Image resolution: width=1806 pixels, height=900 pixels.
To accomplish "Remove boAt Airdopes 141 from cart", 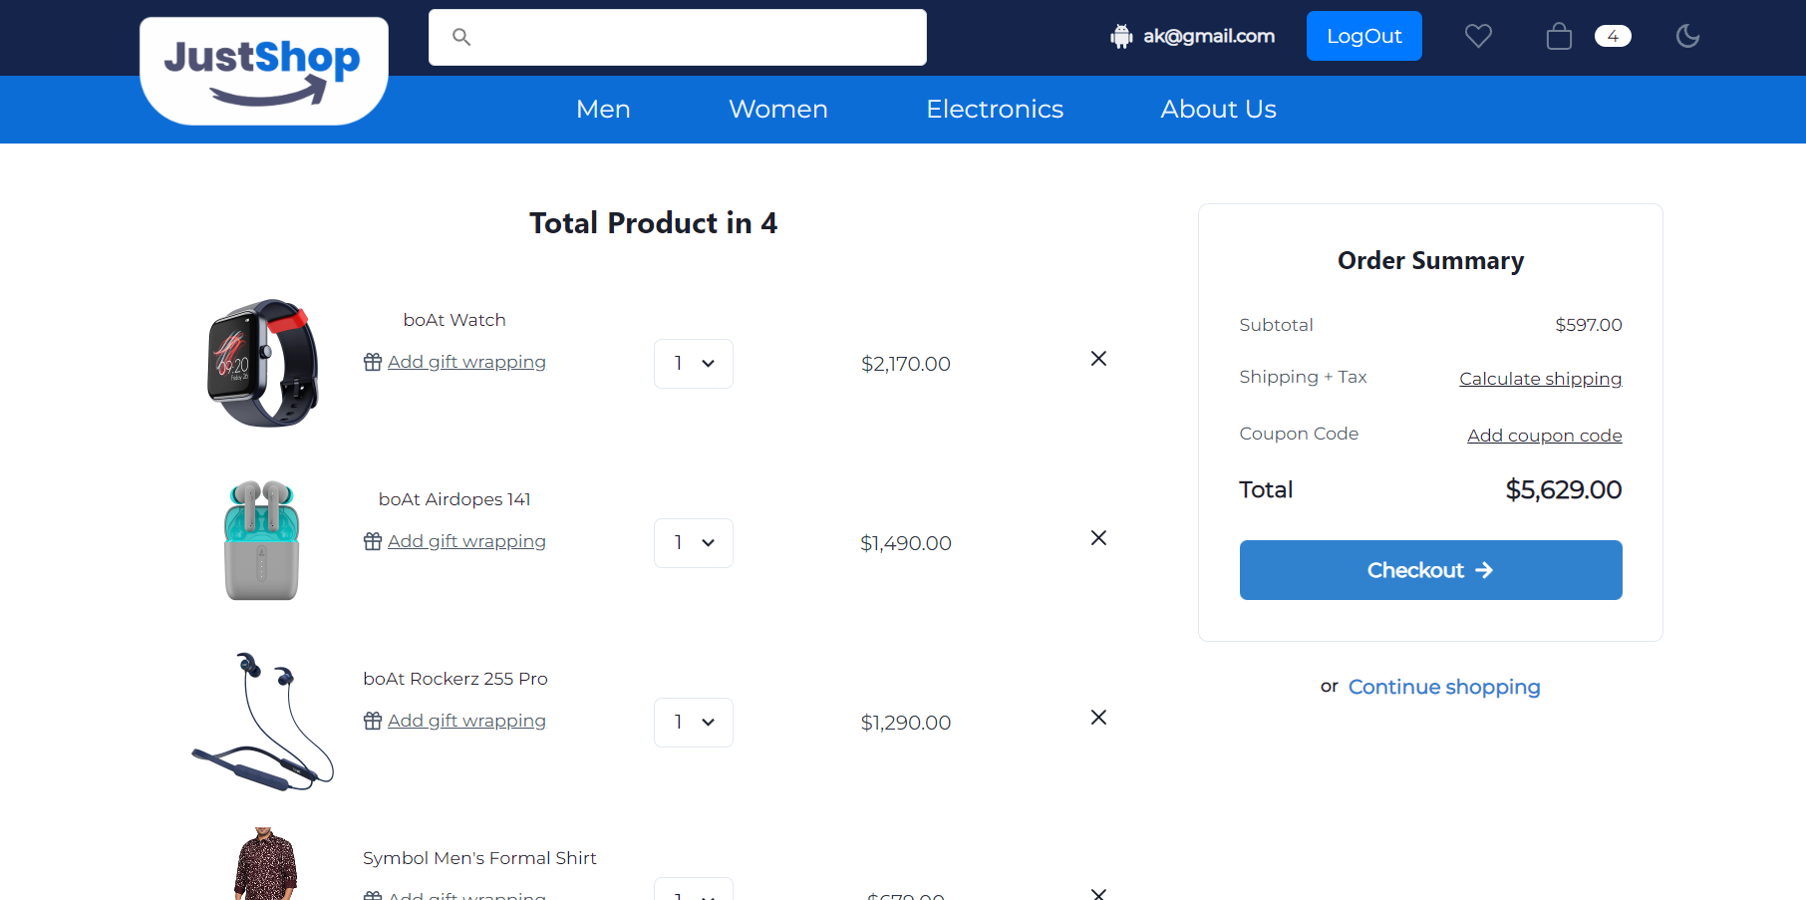I will pyautogui.click(x=1098, y=538).
